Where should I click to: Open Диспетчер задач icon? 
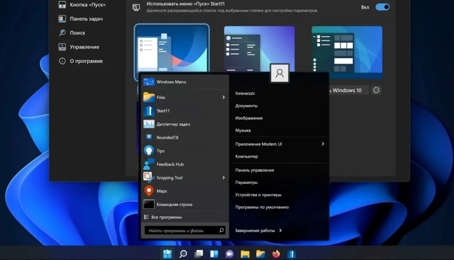pos(149,124)
